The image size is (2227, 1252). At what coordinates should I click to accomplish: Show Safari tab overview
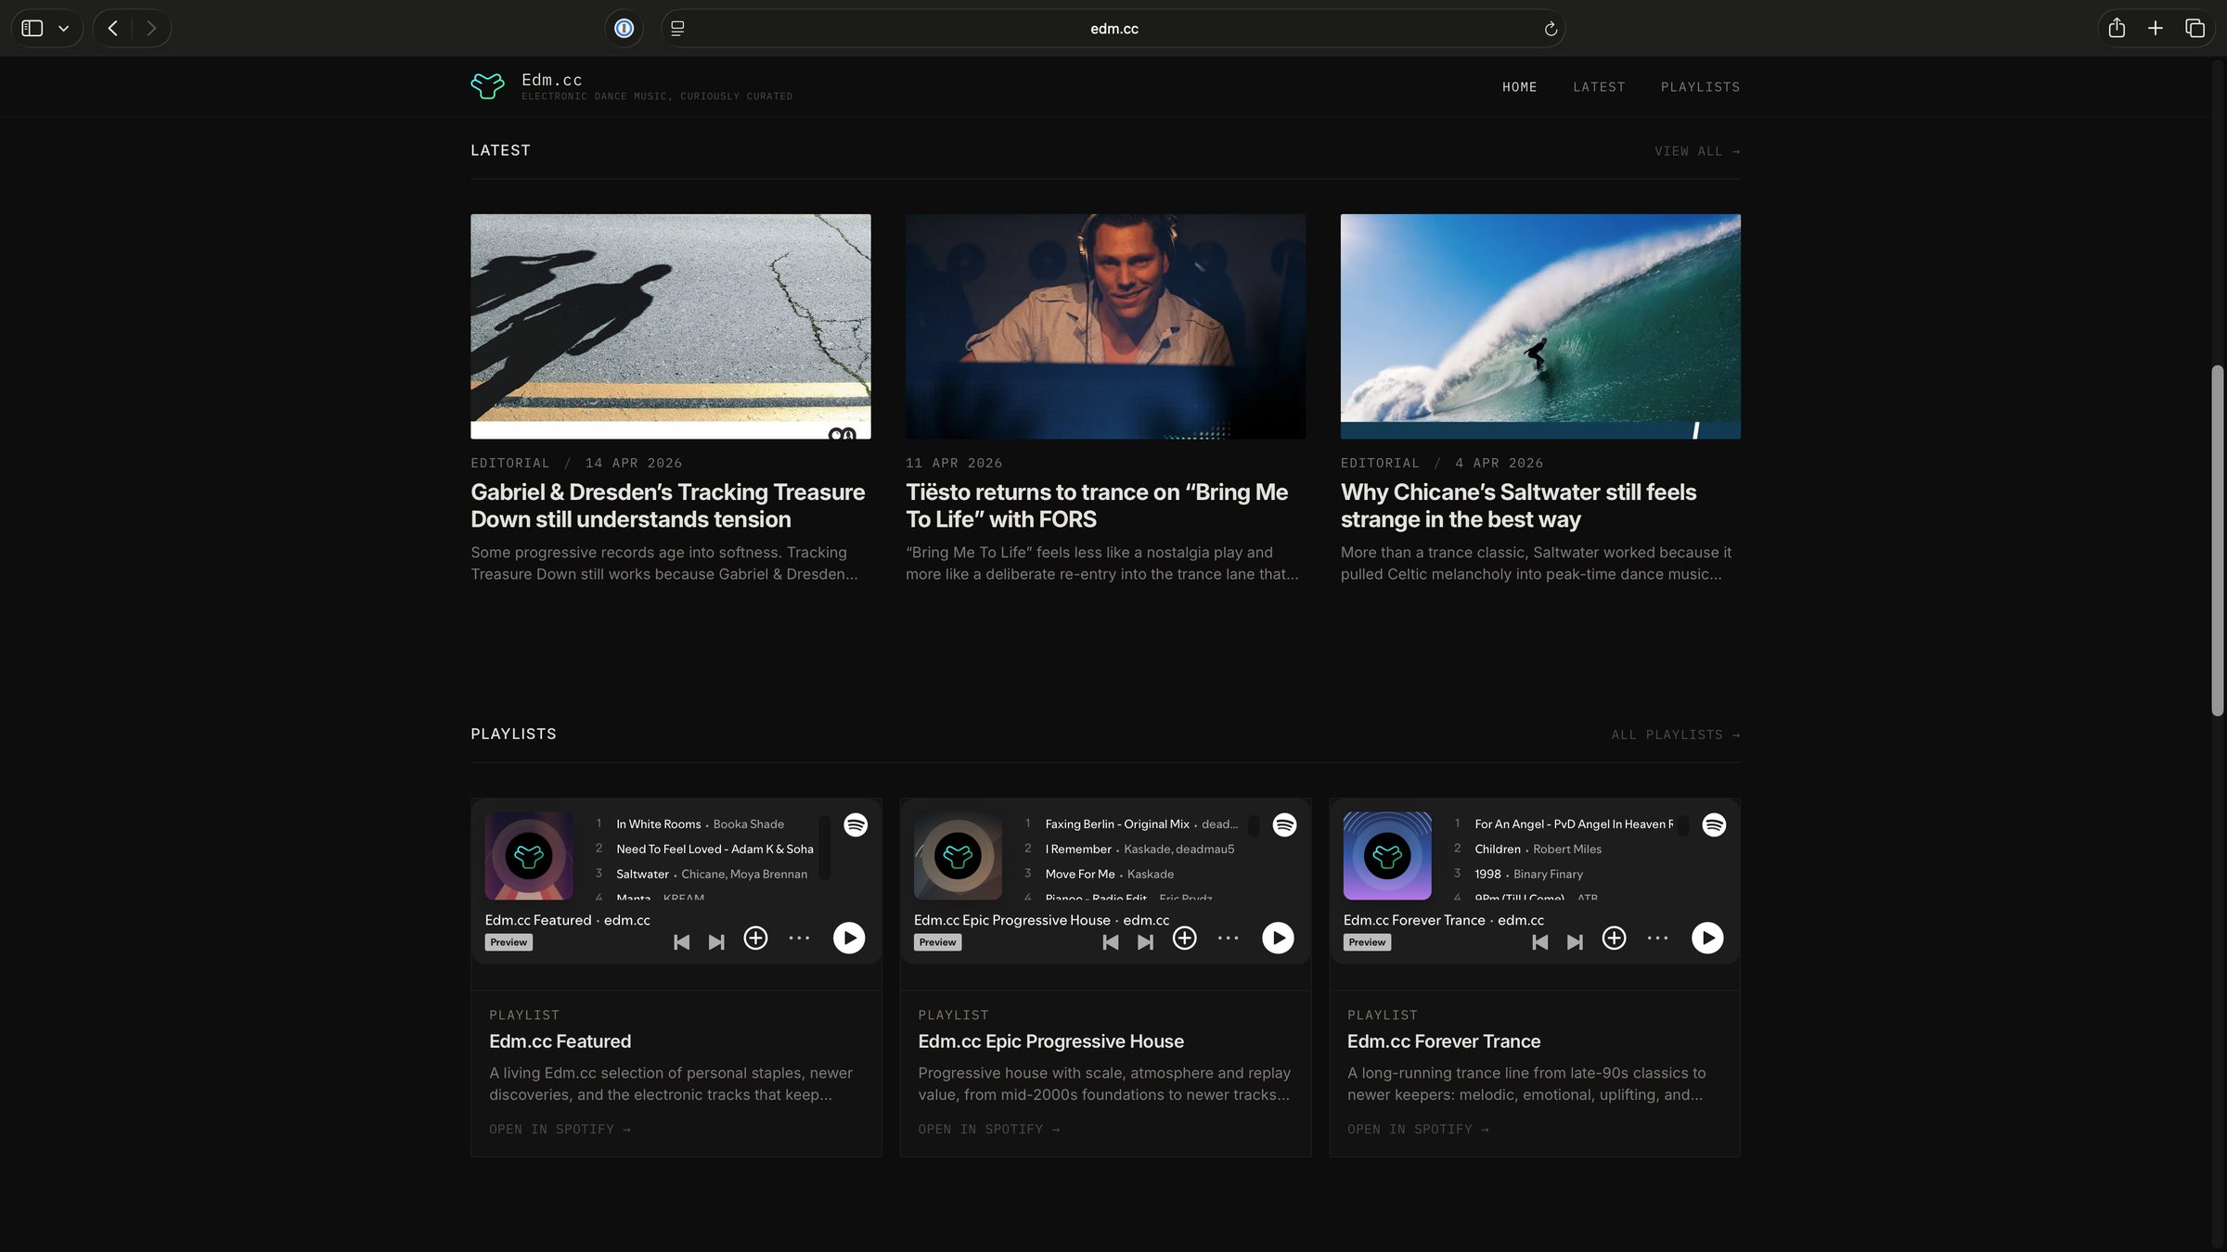pos(2194,29)
